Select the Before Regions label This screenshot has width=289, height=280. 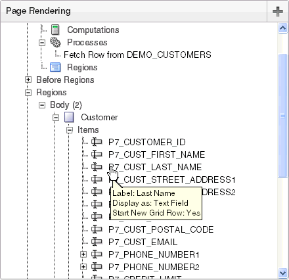pos(65,80)
